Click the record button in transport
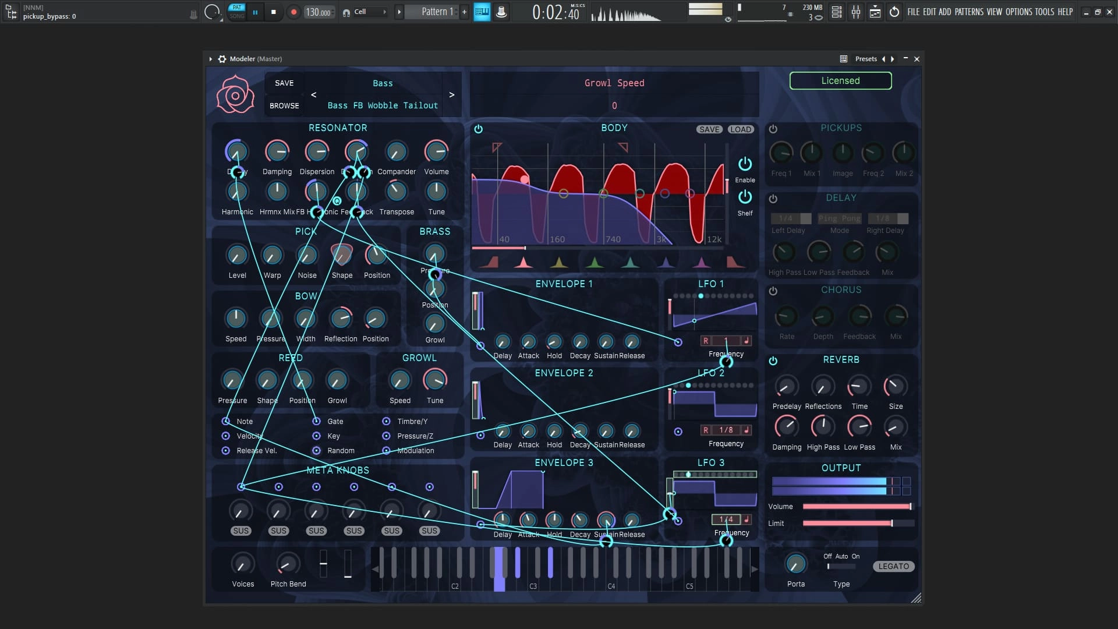This screenshot has width=1118, height=629. 293,12
